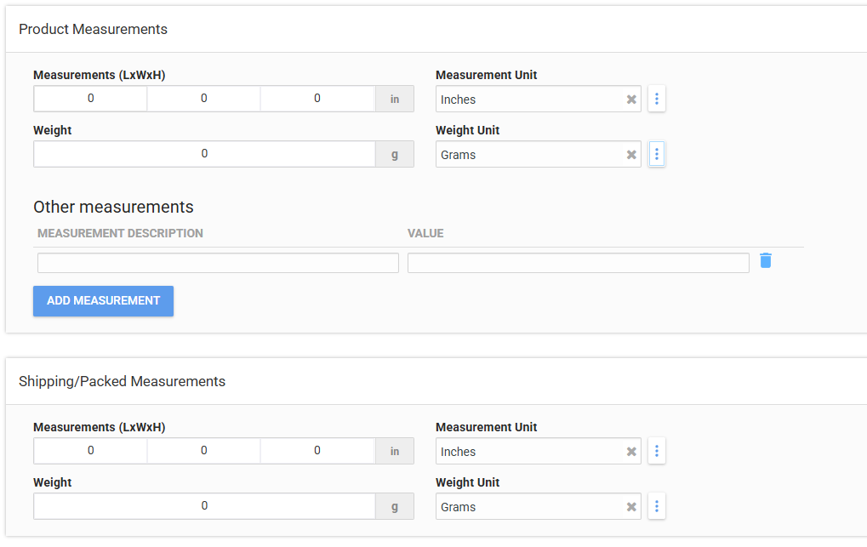The height and width of the screenshot is (547, 867).
Task: Open options menu beside Shipping Weight Unit
Action: pos(657,506)
